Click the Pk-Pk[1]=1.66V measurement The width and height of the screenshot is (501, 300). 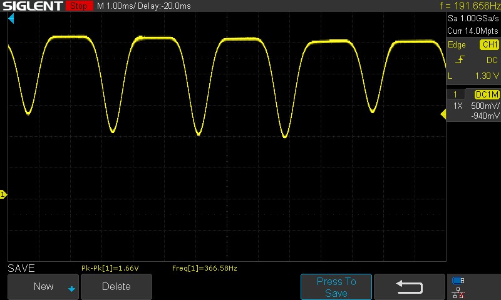point(110,268)
